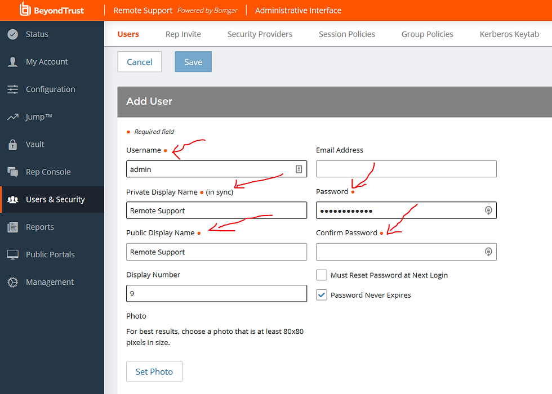The width and height of the screenshot is (552, 394).
Task: Click the Password input field
Action: click(x=406, y=211)
